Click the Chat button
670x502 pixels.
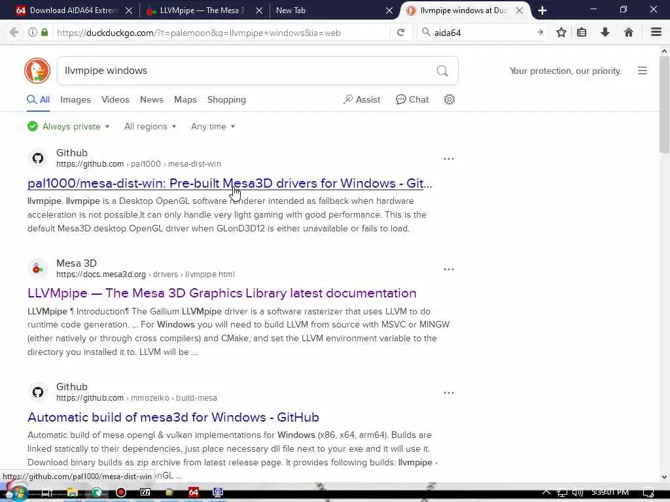click(x=412, y=99)
